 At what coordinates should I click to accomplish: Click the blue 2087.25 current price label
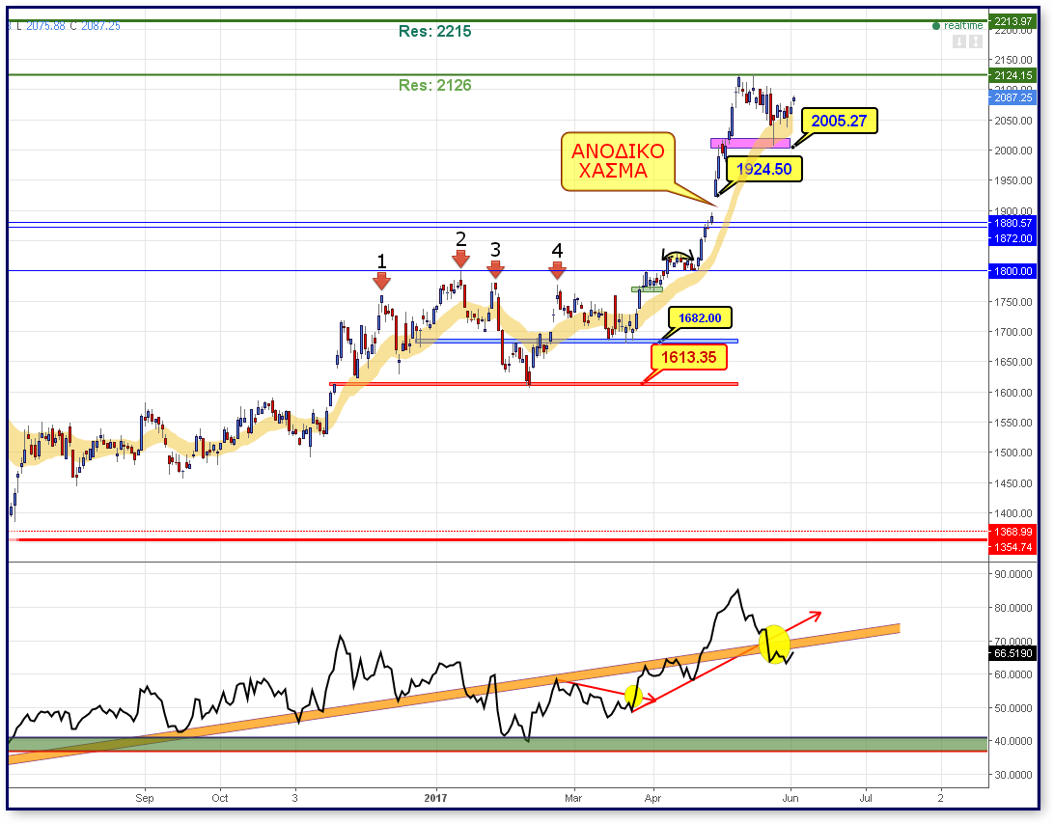tap(1013, 97)
